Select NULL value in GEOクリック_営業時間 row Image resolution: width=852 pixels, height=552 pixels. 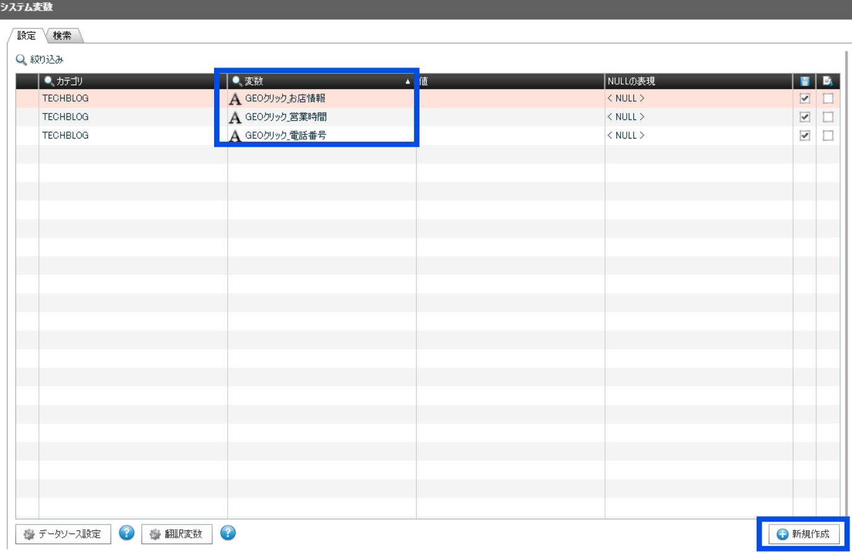pos(626,117)
